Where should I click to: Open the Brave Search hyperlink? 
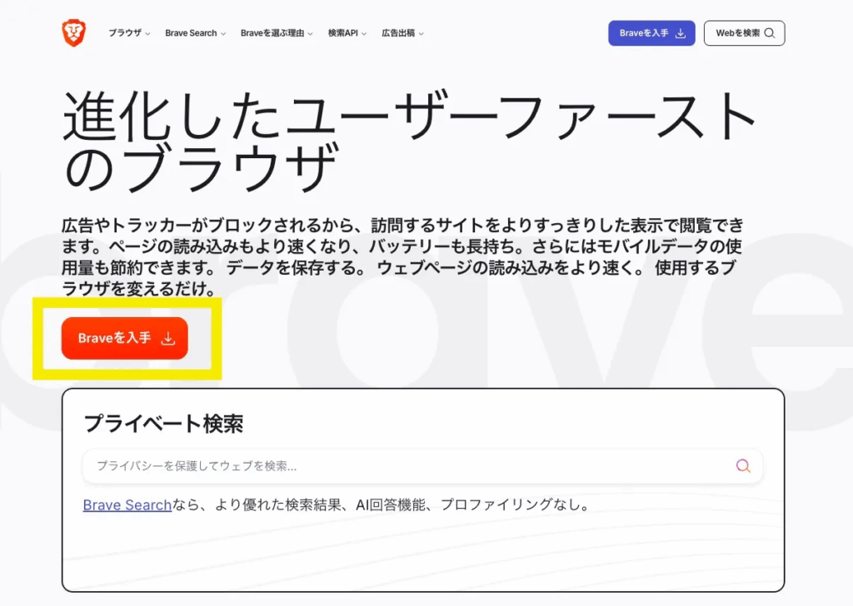tap(127, 505)
